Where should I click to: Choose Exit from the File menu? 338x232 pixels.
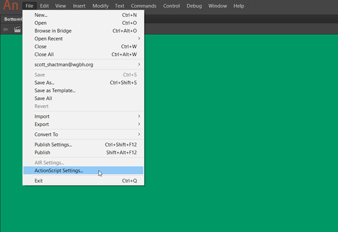83,181
